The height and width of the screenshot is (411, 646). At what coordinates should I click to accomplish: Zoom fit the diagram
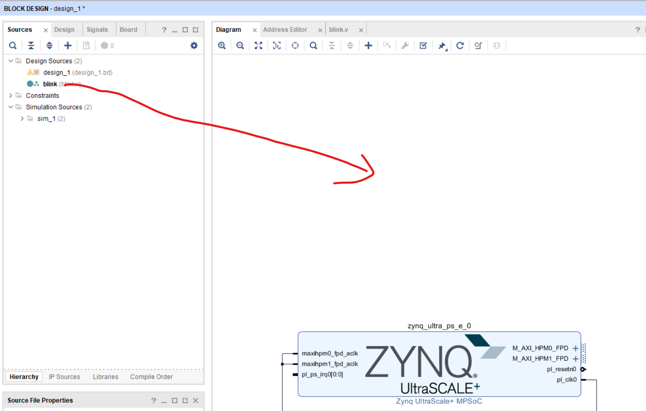point(258,46)
